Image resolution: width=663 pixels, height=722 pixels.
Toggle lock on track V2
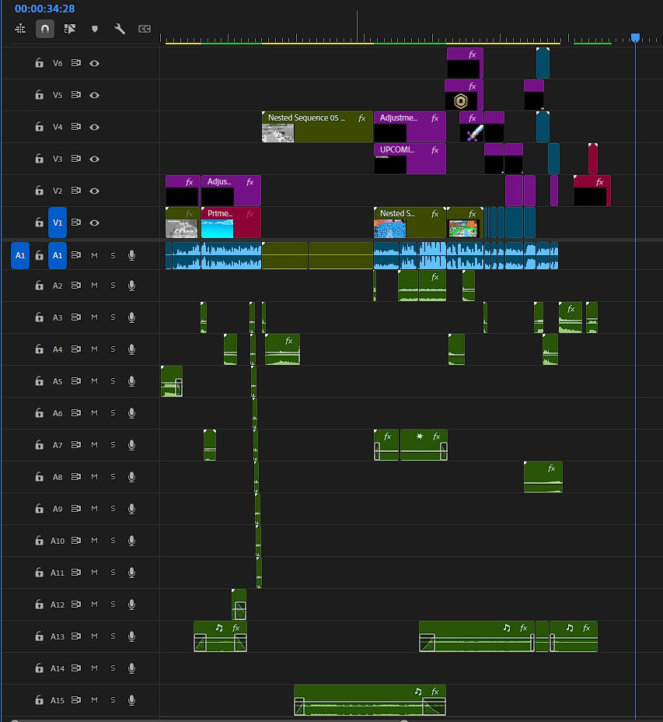(40, 190)
